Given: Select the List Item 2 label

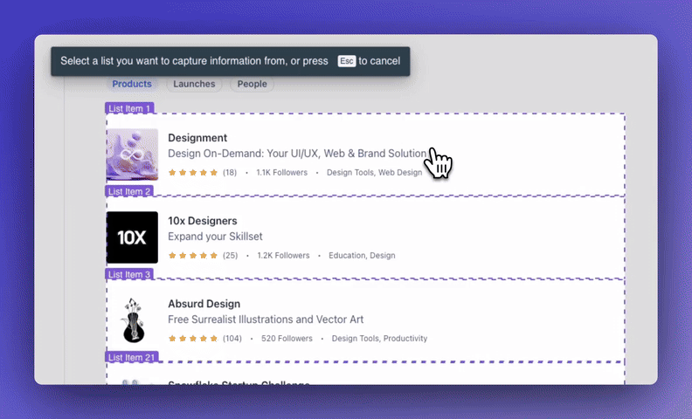Looking at the screenshot, I should click(129, 191).
